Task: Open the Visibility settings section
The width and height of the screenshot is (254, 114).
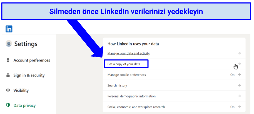Action: 21,90
